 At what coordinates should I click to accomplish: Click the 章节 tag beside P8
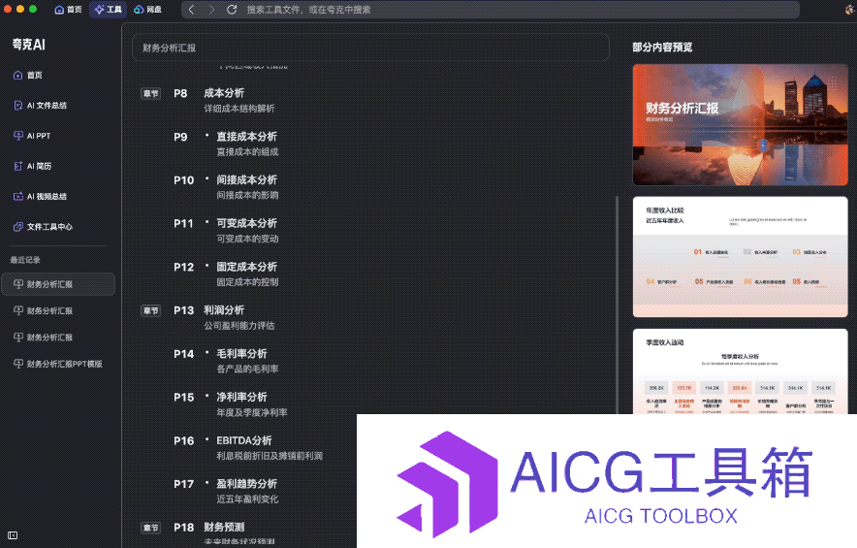click(x=151, y=93)
